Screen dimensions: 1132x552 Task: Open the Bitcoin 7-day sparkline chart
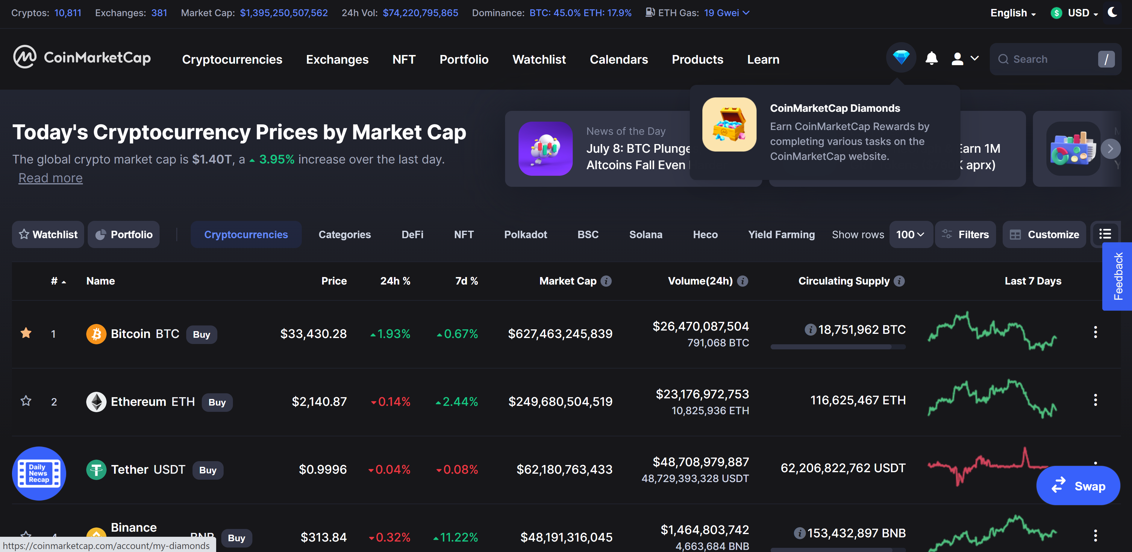[992, 331]
